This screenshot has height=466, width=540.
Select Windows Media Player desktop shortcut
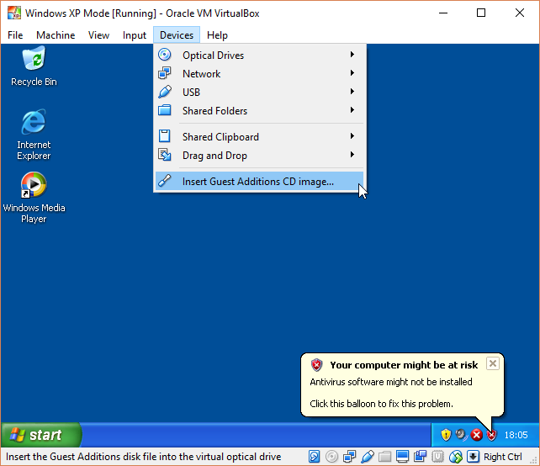[x=34, y=186]
